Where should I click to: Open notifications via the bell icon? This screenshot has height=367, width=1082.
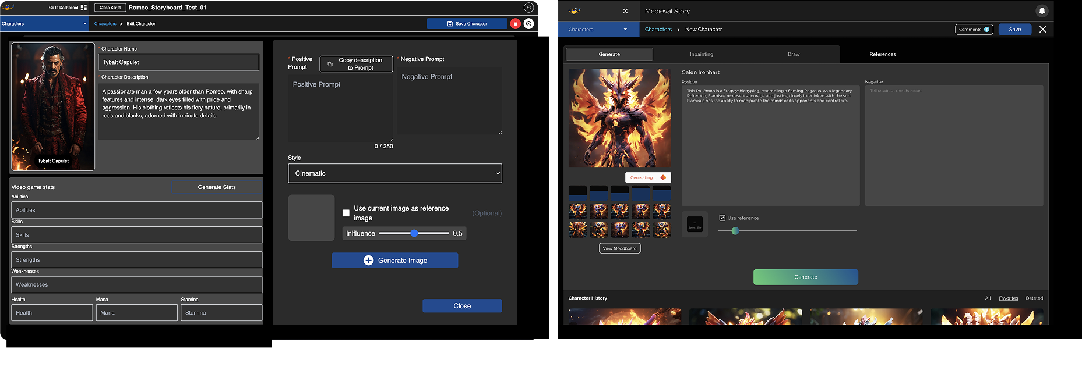(1042, 11)
